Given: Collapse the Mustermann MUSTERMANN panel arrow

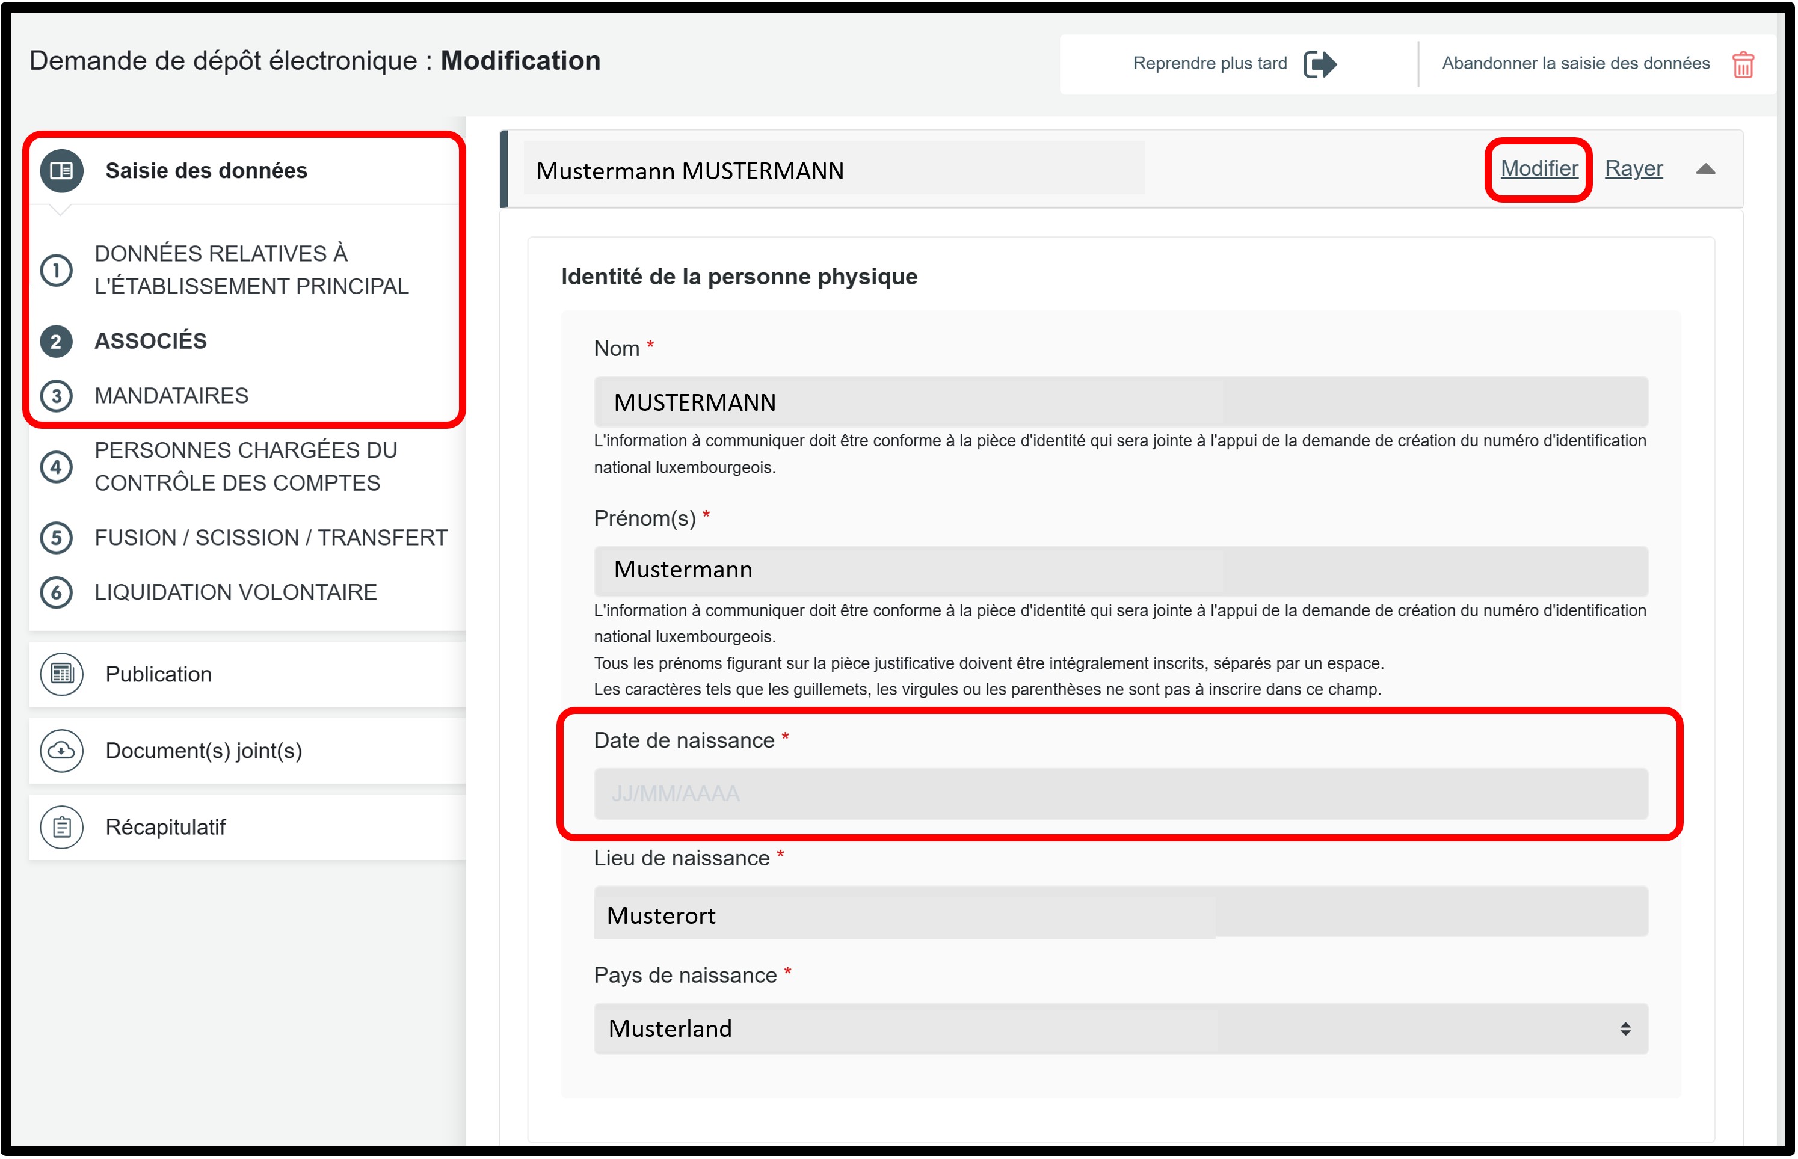Looking at the screenshot, I should click(x=1707, y=170).
